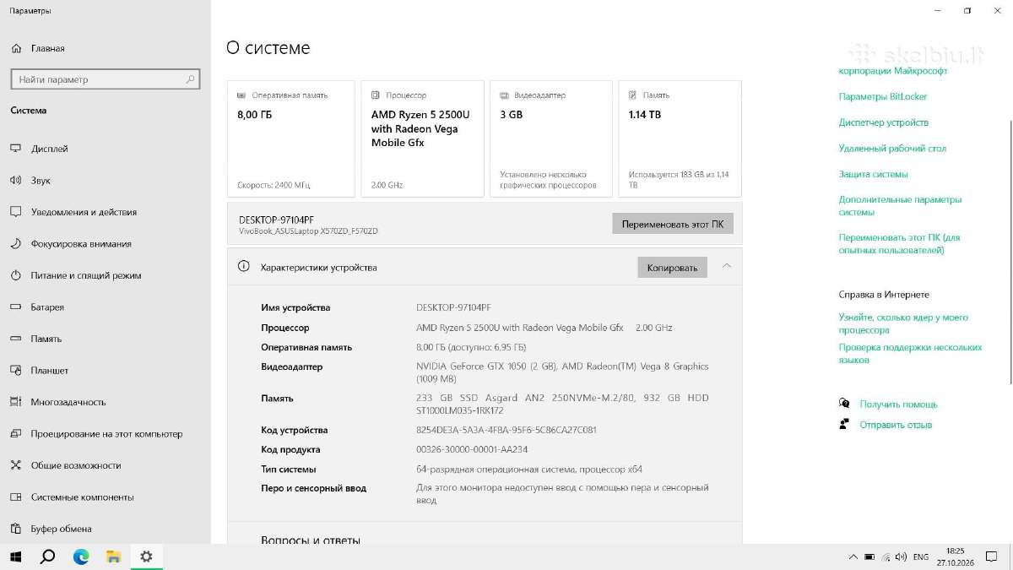
Task: Click Переименовать этот ПК button
Action: (x=673, y=224)
